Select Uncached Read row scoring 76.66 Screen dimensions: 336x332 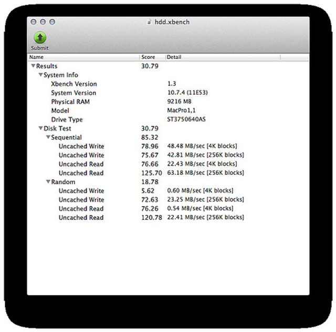(x=168, y=164)
